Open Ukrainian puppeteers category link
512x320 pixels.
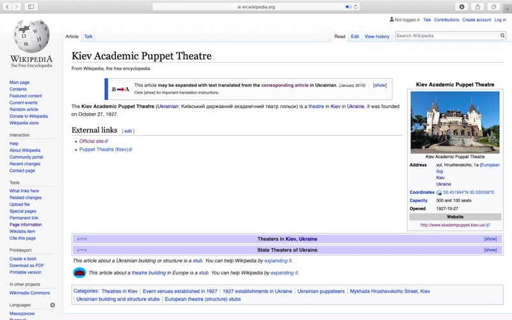coord(321,291)
